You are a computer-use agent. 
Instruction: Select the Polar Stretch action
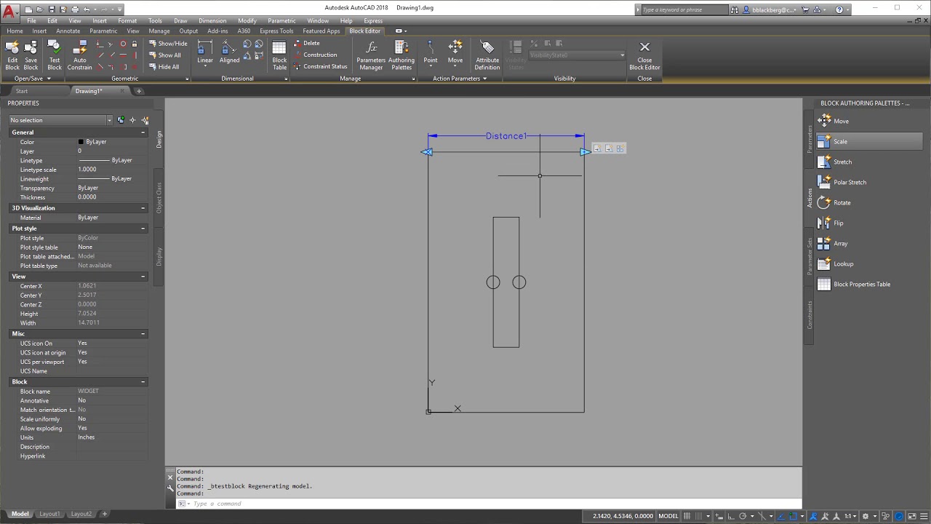click(869, 182)
